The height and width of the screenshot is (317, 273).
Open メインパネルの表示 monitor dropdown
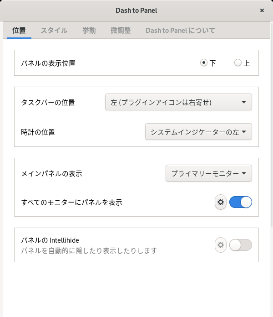point(209,173)
